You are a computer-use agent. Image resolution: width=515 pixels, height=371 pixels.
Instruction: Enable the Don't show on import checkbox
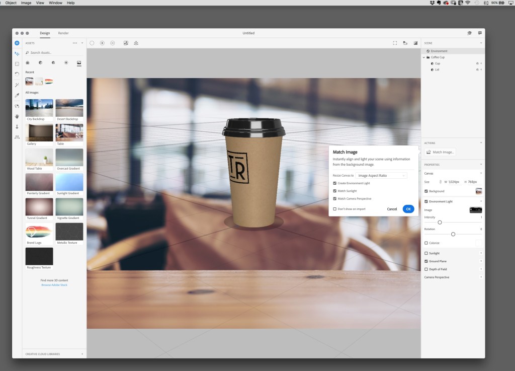[335, 209]
